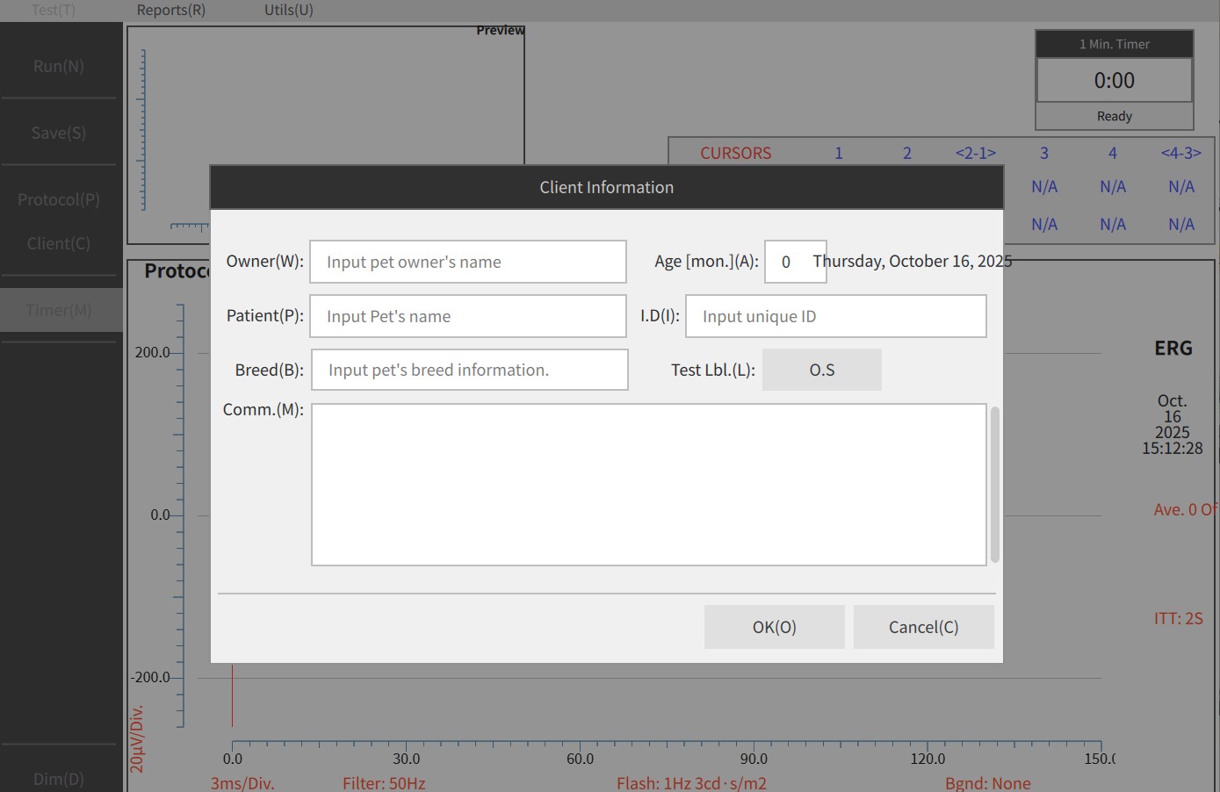Click the unique I.D input field
Image resolution: width=1220 pixels, height=792 pixels.
click(x=835, y=316)
